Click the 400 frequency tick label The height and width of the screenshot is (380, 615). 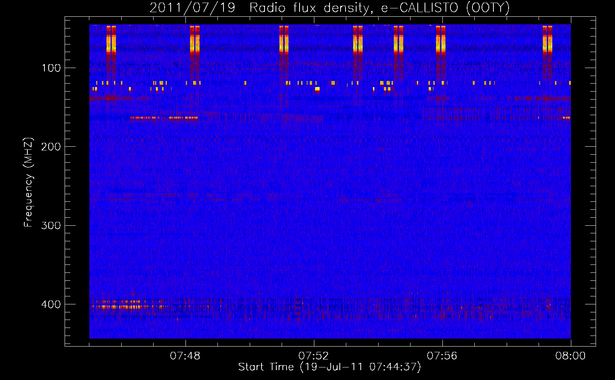click(51, 304)
